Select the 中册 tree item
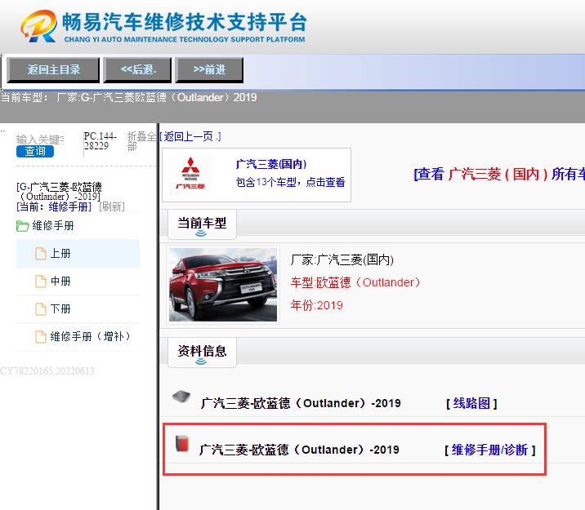The image size is (585, 510). point(78,282)
